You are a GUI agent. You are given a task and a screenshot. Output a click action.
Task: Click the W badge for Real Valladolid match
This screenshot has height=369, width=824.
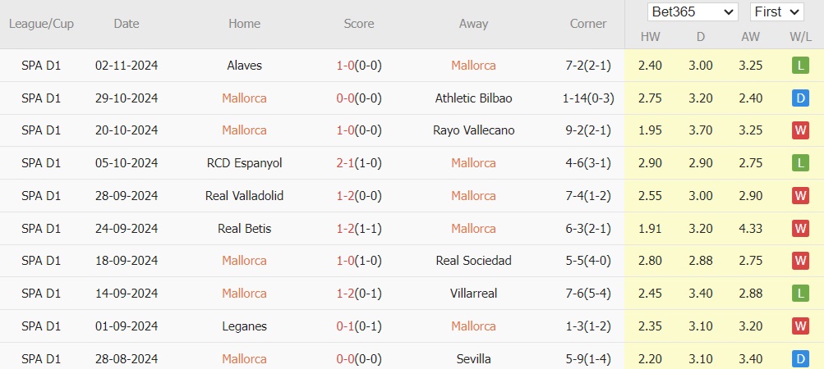(x=800, y=196)
